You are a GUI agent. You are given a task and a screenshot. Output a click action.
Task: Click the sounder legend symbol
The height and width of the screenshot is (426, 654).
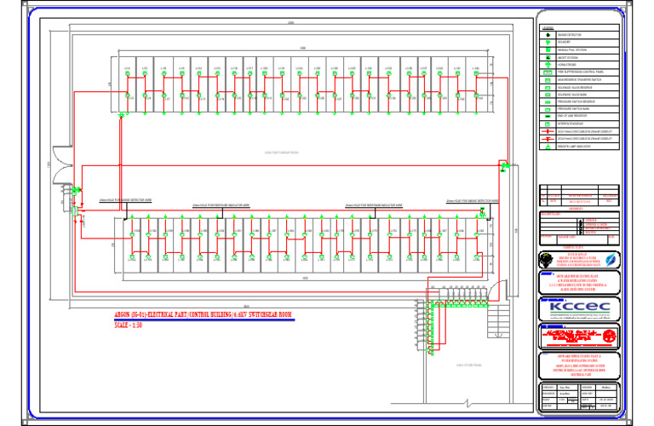click(x=548, y=43)
